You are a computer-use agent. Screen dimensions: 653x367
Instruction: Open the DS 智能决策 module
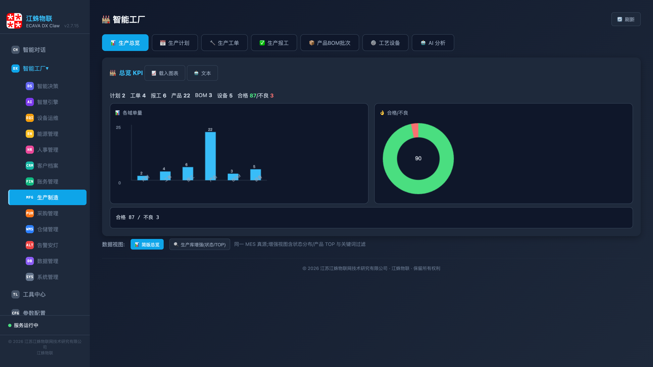click(x=47, y=86)
